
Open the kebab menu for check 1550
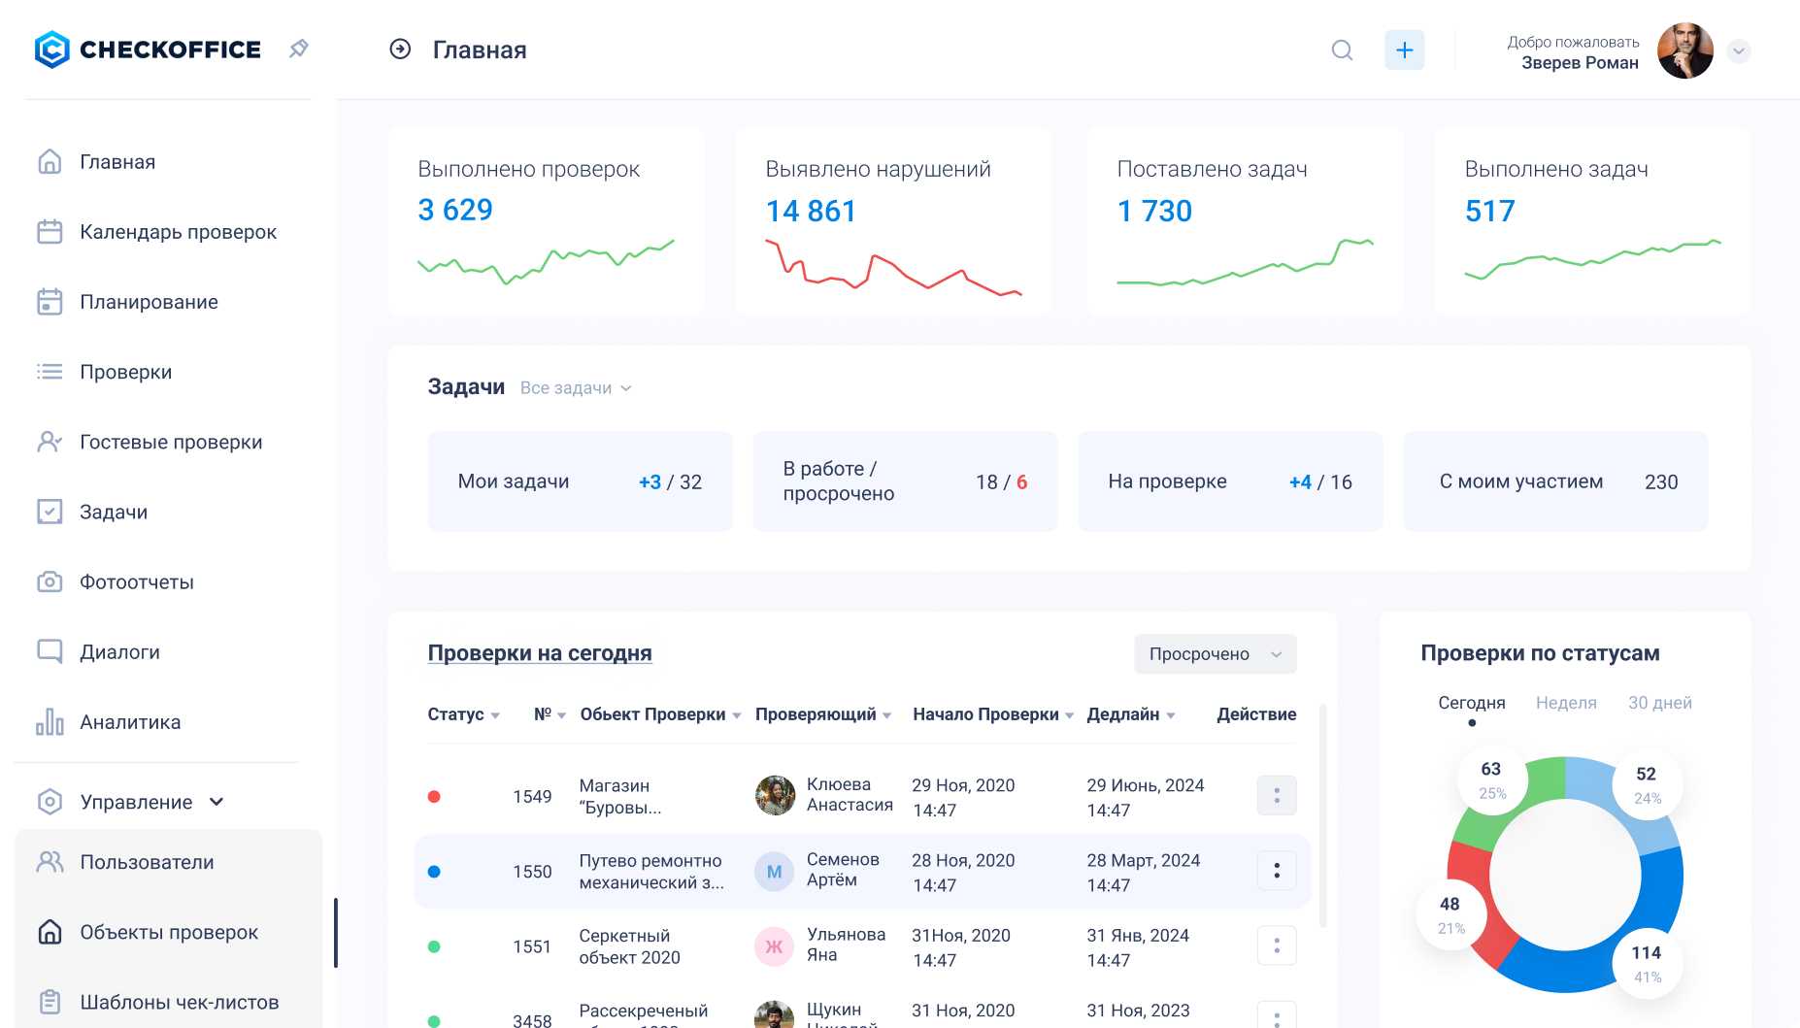click(x=1276, y=870)
